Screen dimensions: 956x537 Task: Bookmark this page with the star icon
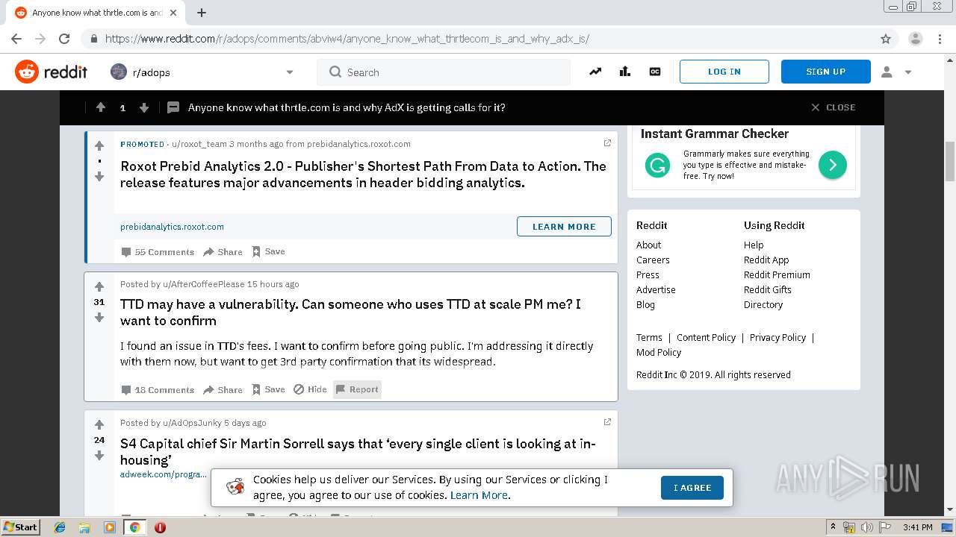tap(886, 39)
